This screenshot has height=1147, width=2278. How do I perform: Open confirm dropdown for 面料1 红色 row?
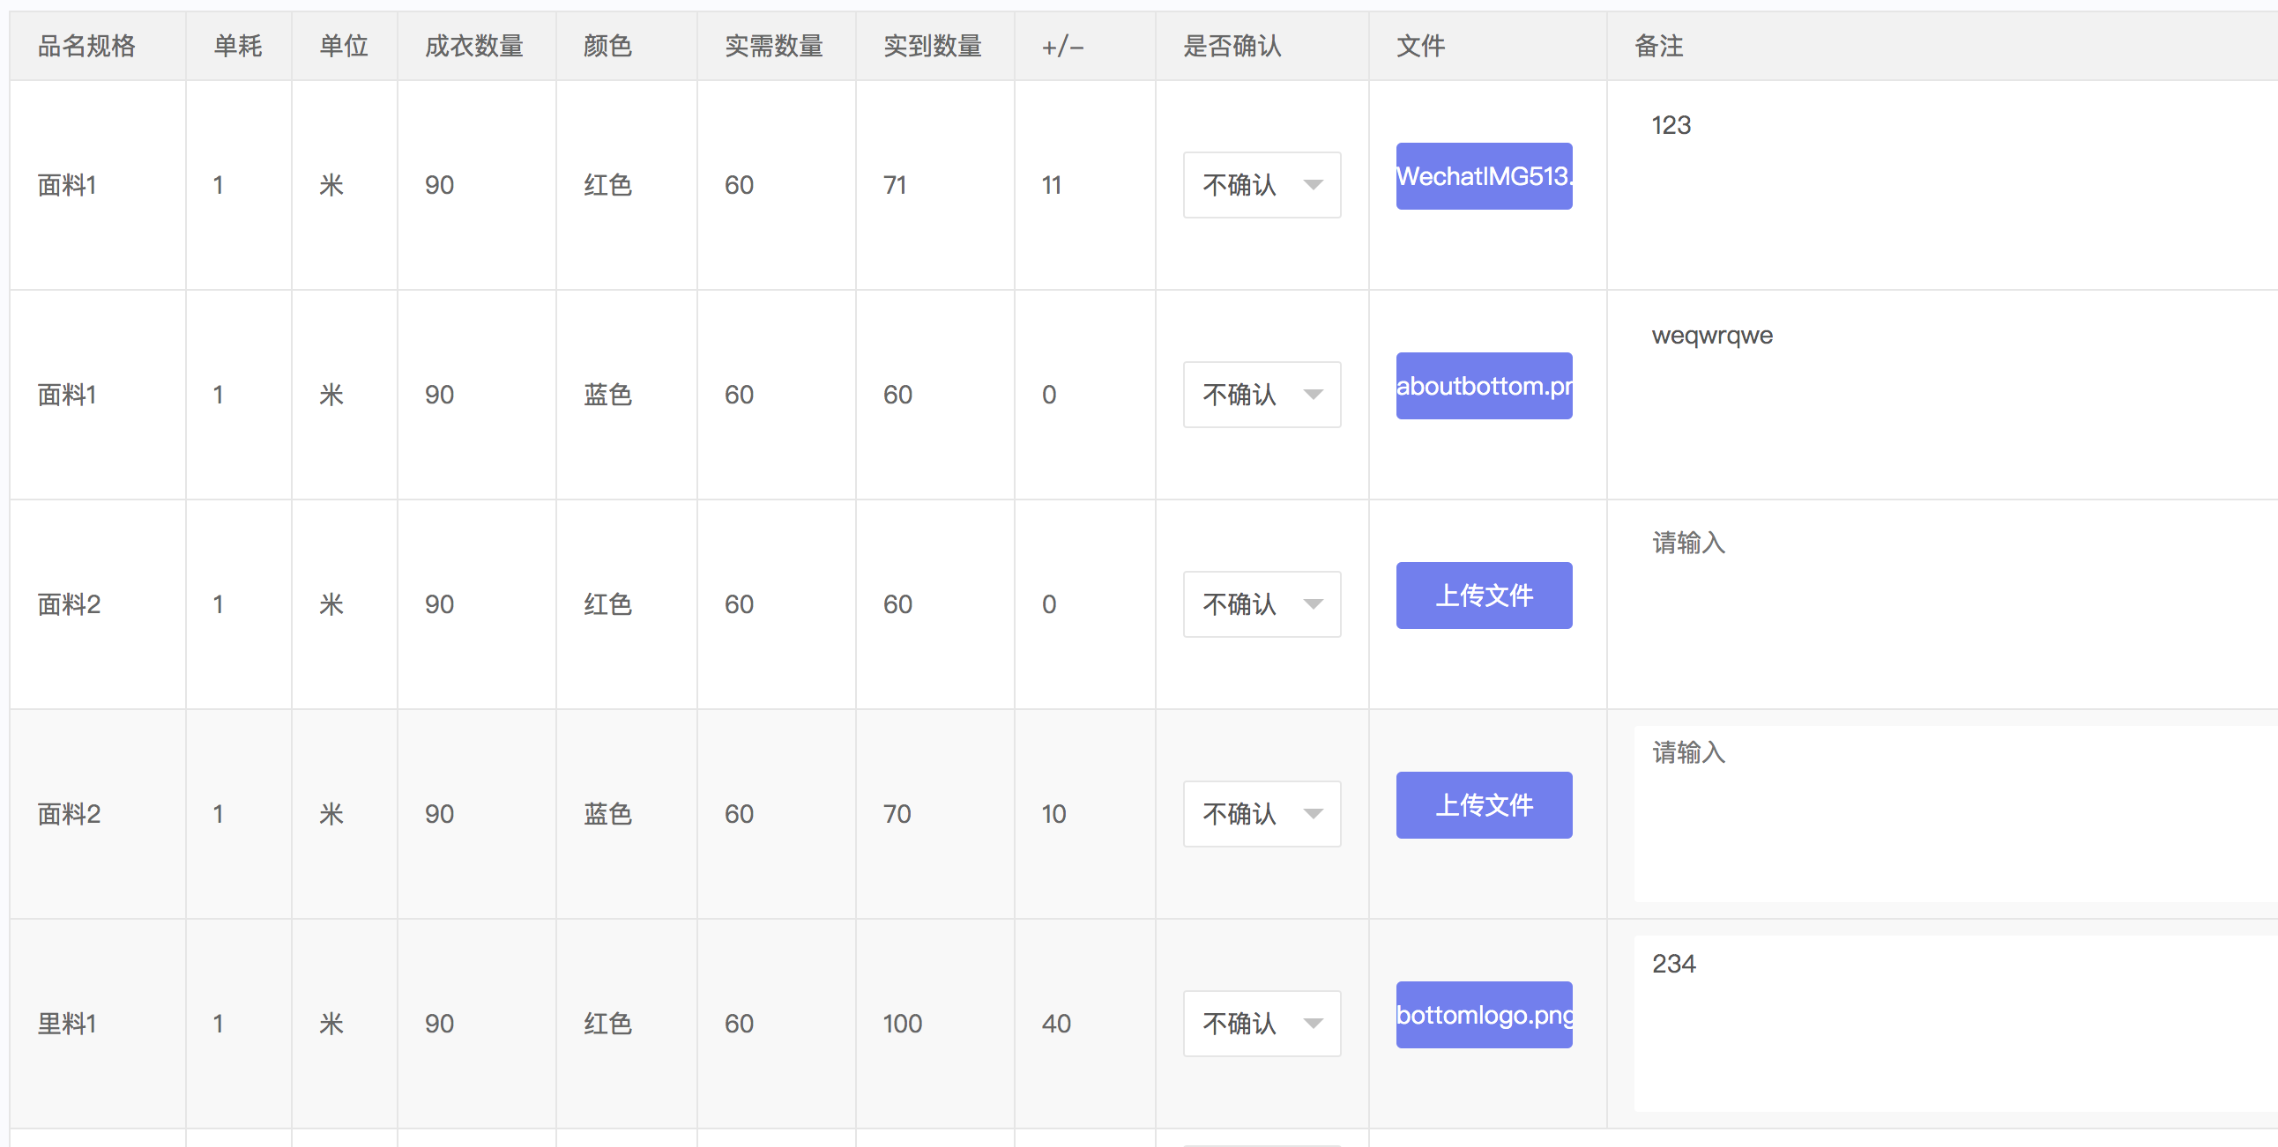point(1261,185)
